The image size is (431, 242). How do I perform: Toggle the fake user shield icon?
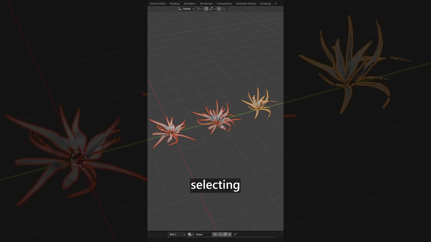click(x=221, y=234)
